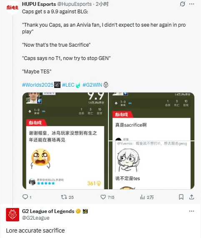The width and height of the screenshot is (201, 238).
Task: Click the #Worlds2025 hashtag
Action: pos(38,85)
